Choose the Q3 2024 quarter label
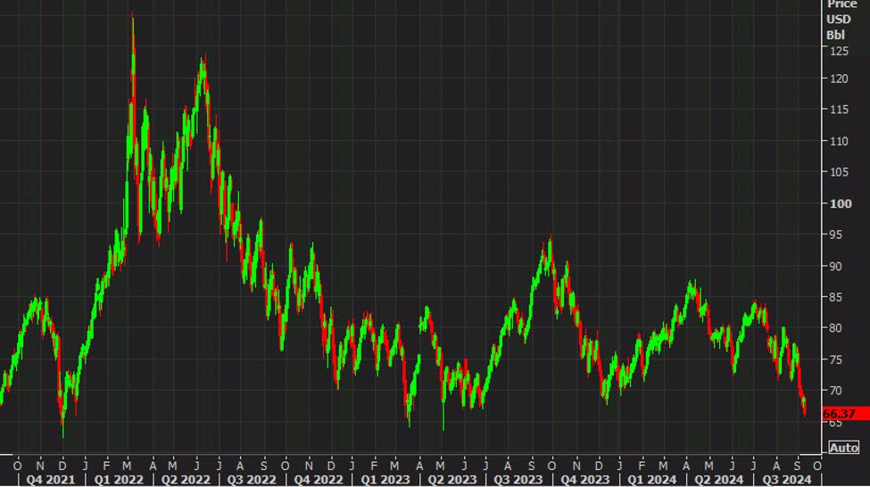The width and height of the screenshot is (870, 487). pyautogui.click(x=785, y=479)
